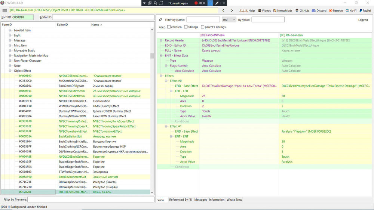The height and width of the screenshot is (210, 374).
Task: Click Filter by Name input field
Action: coord(203,19)
